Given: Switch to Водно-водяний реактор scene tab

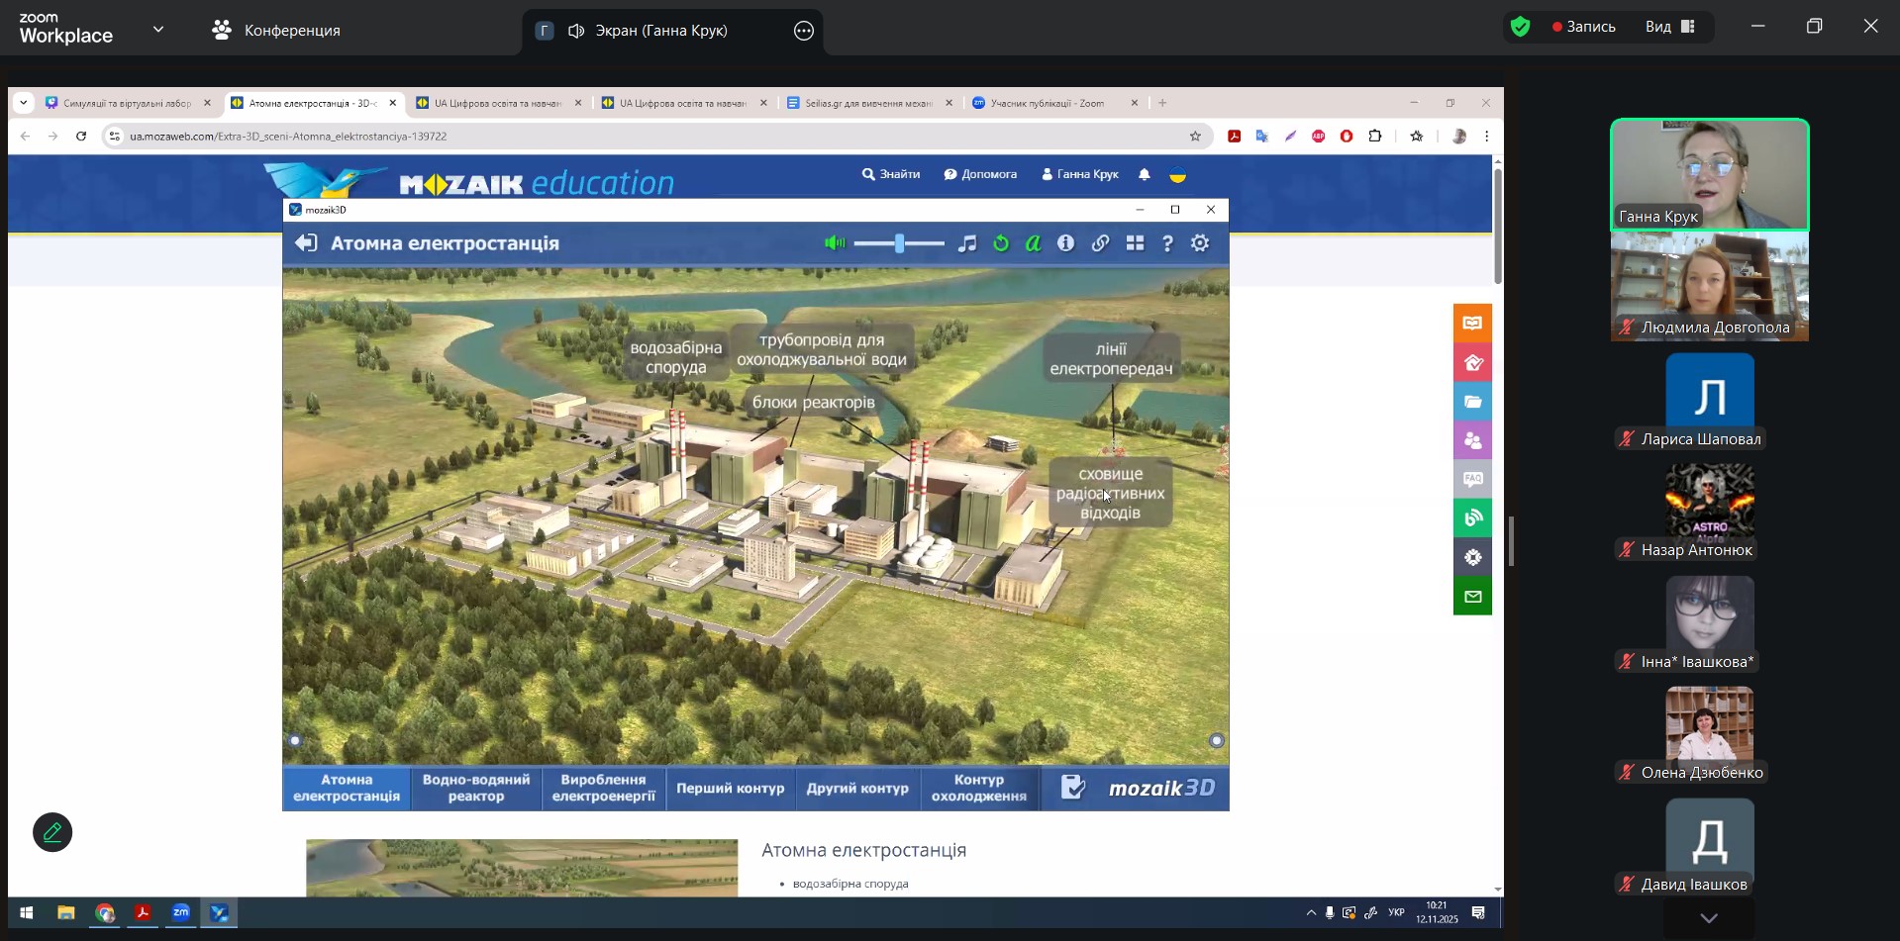Looking at the screenshot, I should point(476,788).
